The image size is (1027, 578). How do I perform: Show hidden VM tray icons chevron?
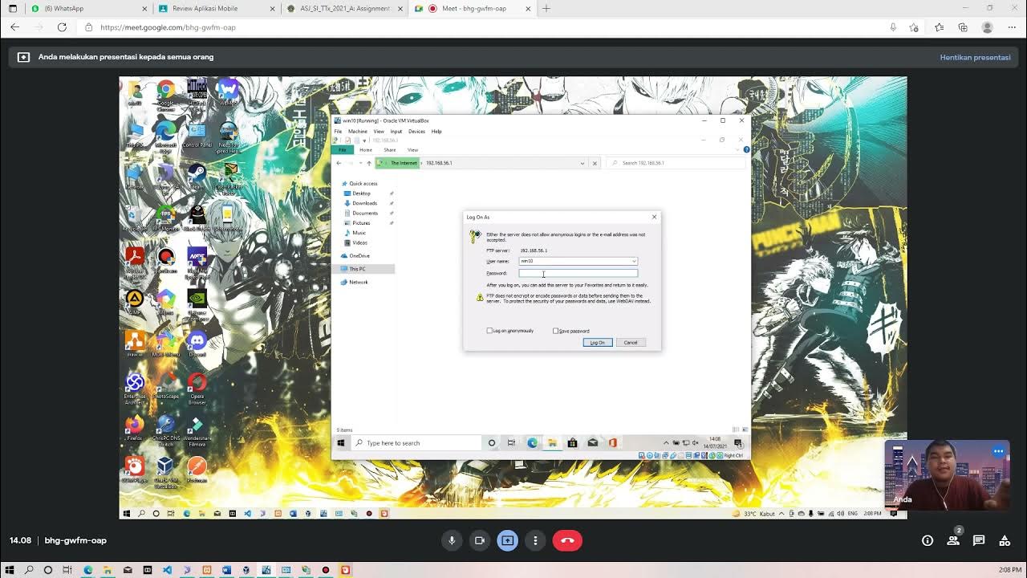click(x=665, y=442)
